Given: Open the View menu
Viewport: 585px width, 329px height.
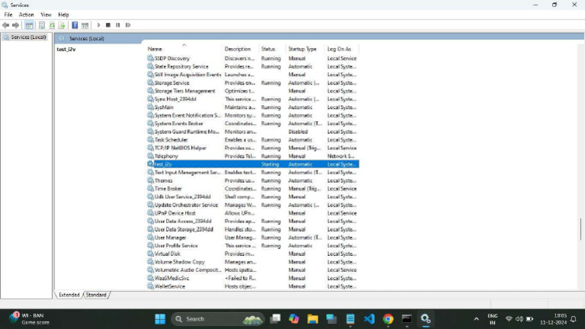Looking at the screenshot, I should click(x=46, y=14).
